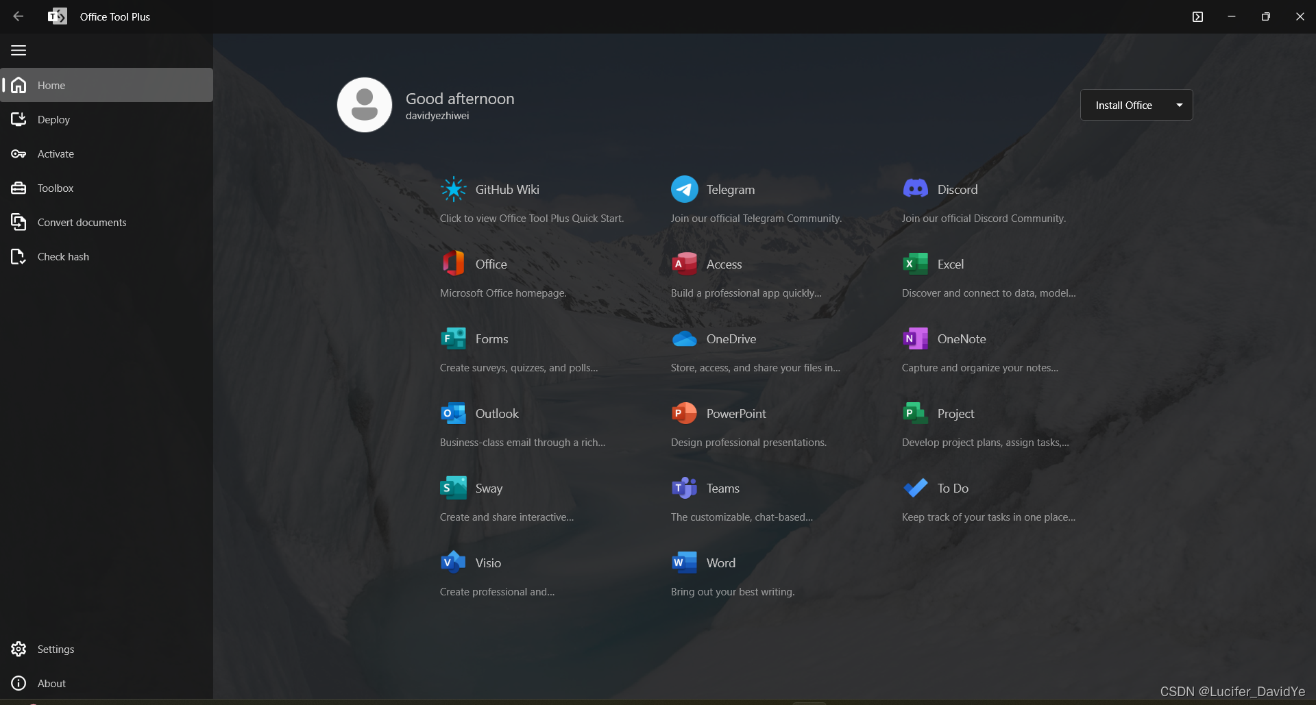The height and width of the screenshot is (705, 1316).
Task: Open the Discord community link
Action: 958,189
